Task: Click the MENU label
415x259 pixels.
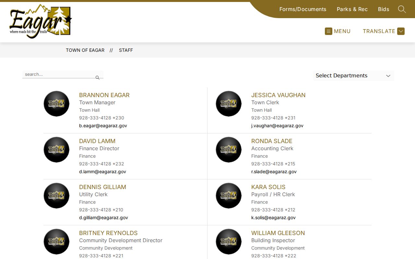Action: 342,31
